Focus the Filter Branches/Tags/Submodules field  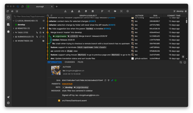coord(29,16)
